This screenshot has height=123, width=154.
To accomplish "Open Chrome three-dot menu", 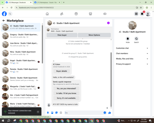I will pos(151,7).
